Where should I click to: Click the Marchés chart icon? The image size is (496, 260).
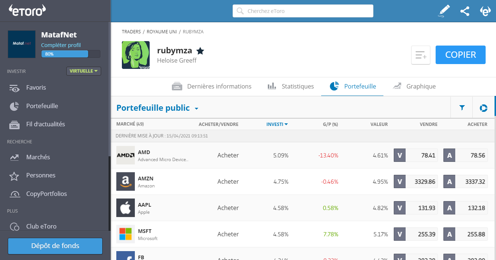pos(14,157)
